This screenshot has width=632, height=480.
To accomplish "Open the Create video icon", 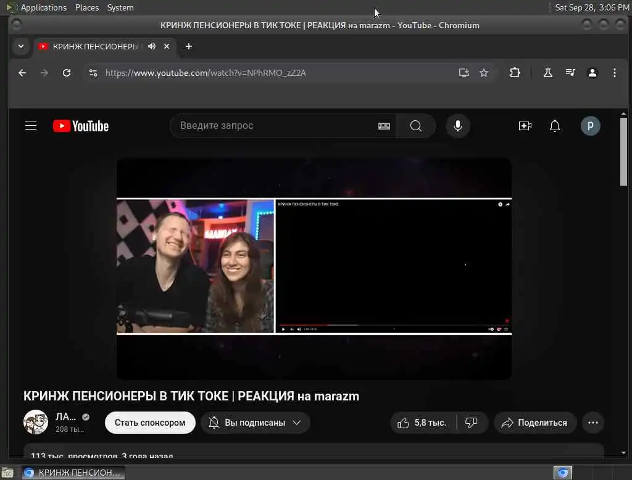I will [525, 126].
